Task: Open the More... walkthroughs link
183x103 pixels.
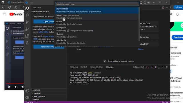Action: (141, 49)
